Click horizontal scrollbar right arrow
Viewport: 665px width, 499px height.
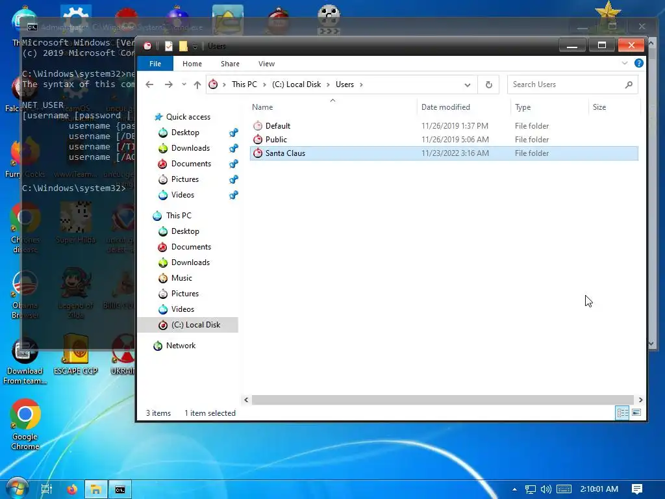(x=640, y=400)
